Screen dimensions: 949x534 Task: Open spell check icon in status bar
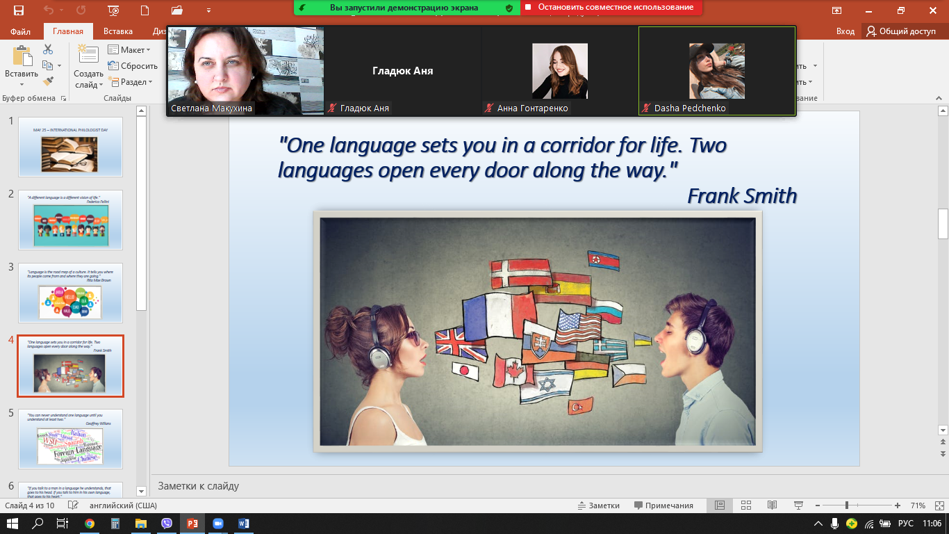(74, 505)
